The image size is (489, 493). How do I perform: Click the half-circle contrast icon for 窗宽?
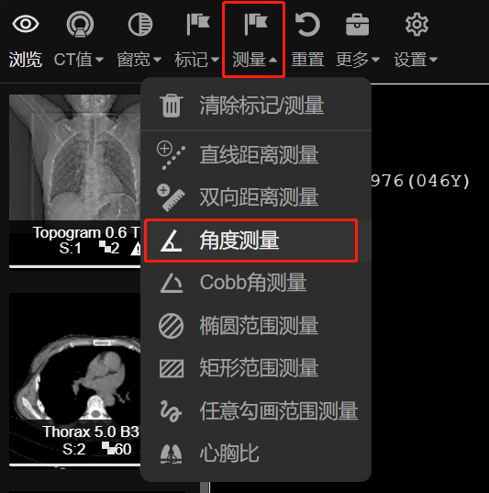pos(140,24)
